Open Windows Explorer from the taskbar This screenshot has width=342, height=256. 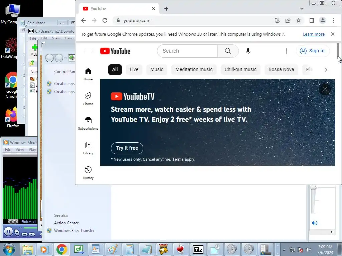28,249
